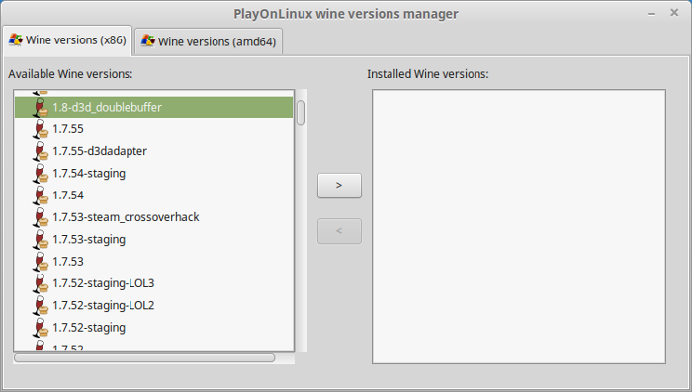The image size is (692, 392).
Task: Choose 1.7.52-staging-LOL2 from list
Action: click(x=153, y=305)
